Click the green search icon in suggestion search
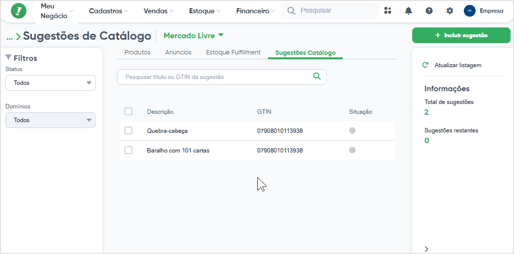 [317, 76]
